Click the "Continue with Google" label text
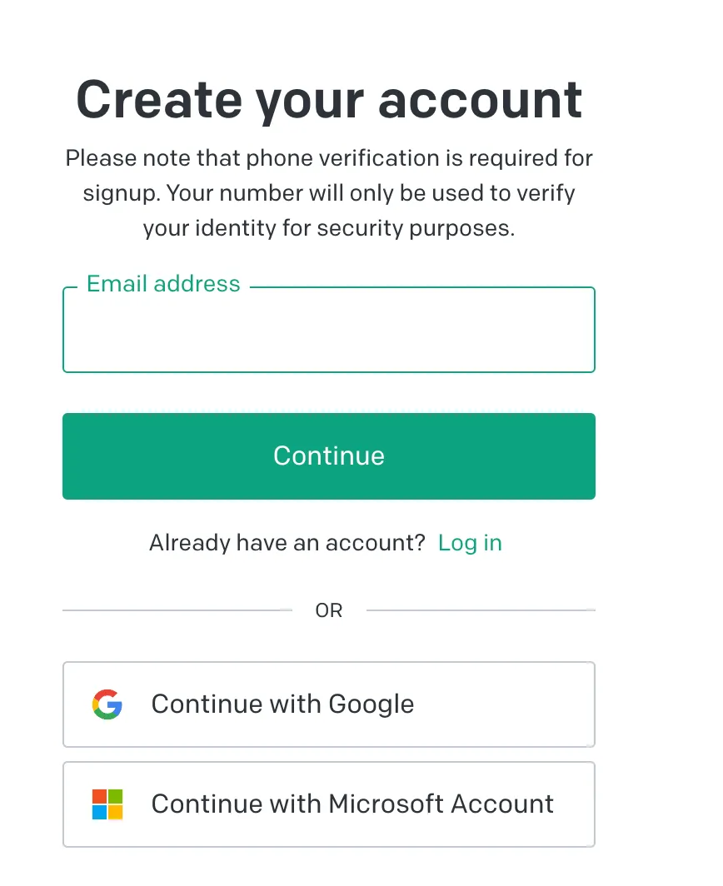Image resolution: width=723 pixels, height=886 pixels. coord(282,704)
